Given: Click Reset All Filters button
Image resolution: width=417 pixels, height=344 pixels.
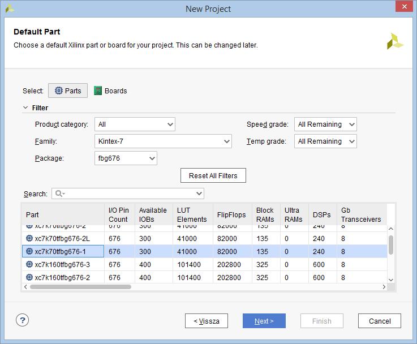Looking at the screenshot, I should coord(213,175).
